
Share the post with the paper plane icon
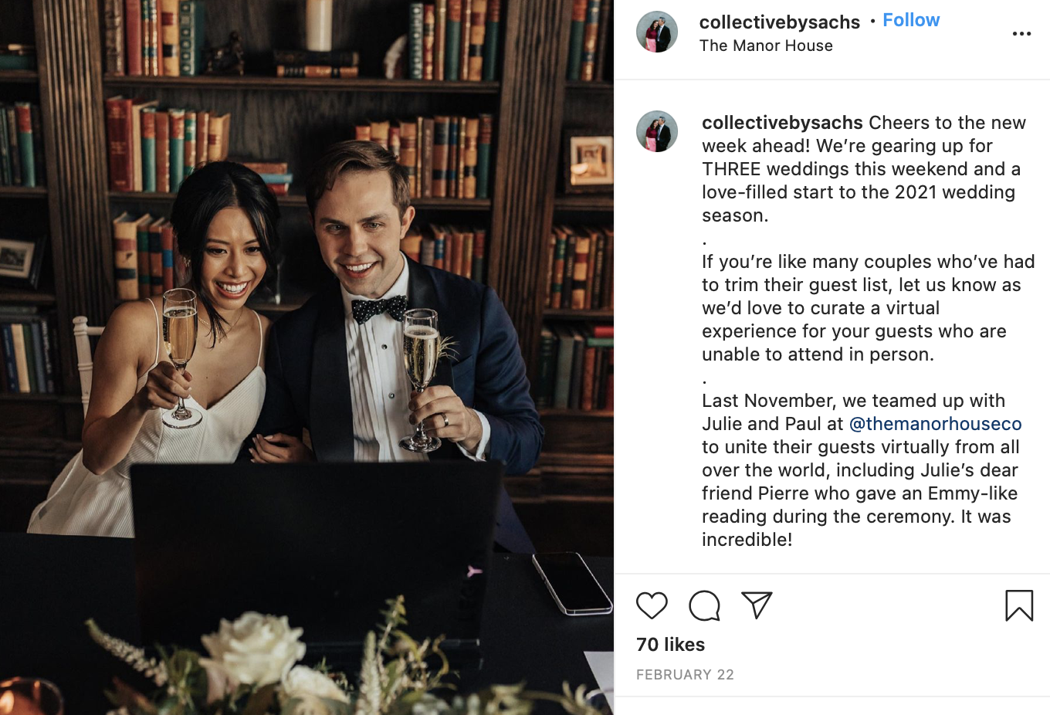[757, 605]
